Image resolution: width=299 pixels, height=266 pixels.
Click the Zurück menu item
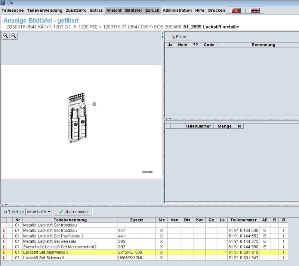(152, 10)
